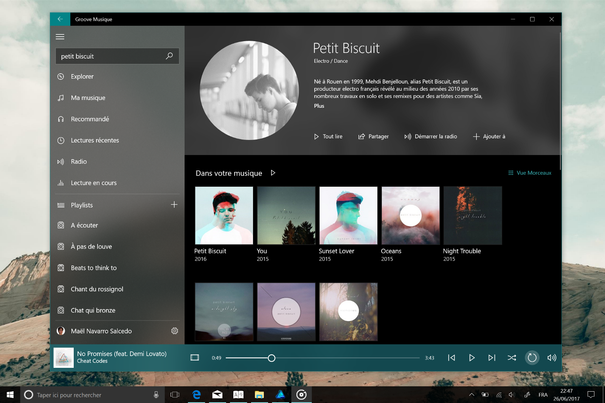Image resolution: width=605 pixels, height=403 pixels.
Task: Open File Explorer from the taskbar
Action: pos(259,395)
